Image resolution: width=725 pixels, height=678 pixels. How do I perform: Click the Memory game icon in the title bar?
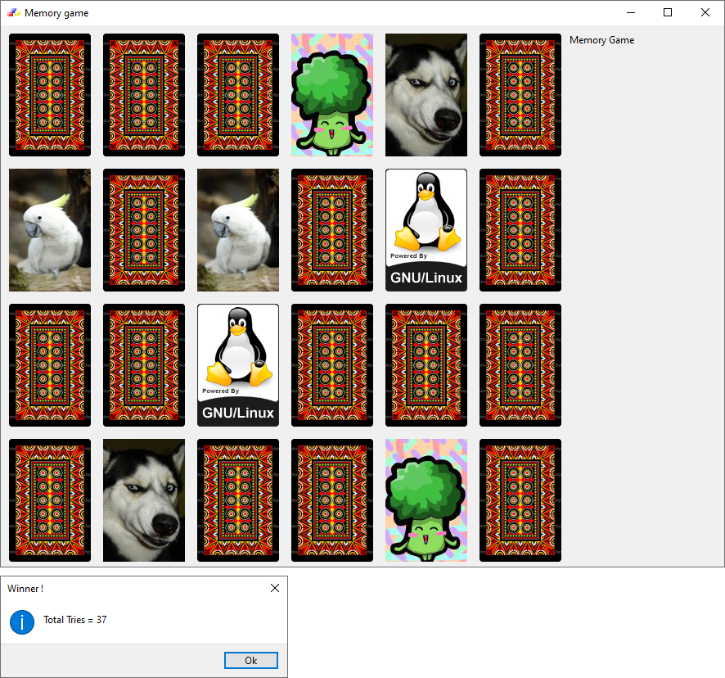pos(13,12)
